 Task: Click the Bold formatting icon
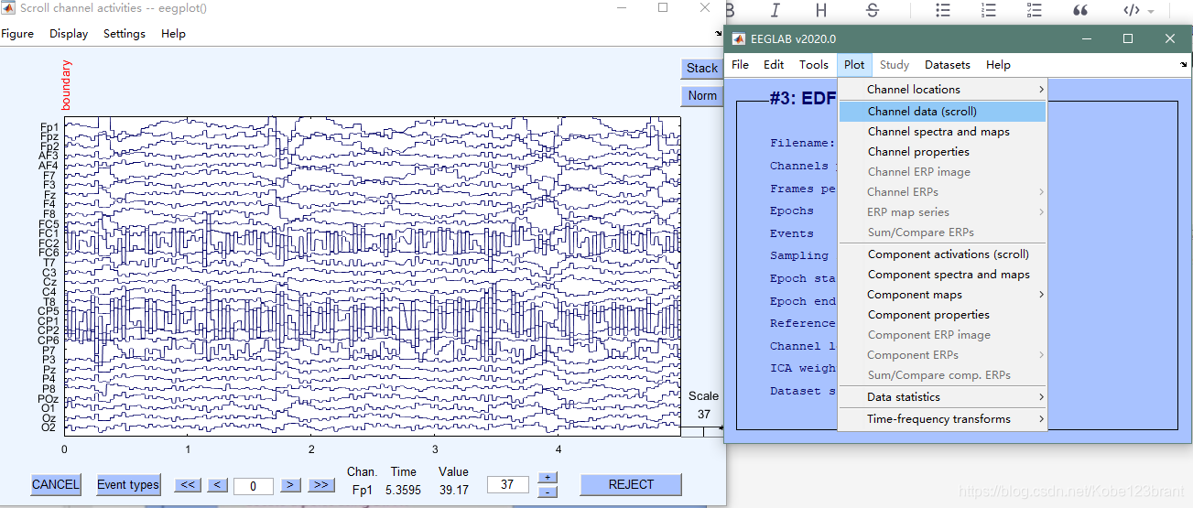coord(732,10)
